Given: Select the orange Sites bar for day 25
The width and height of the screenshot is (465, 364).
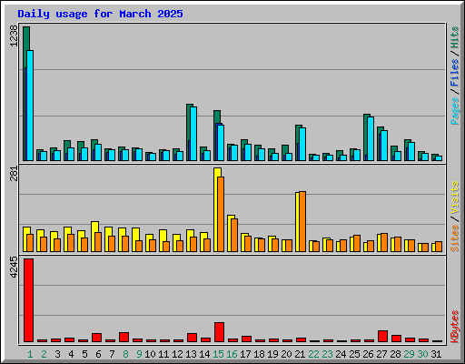Looking at the screenshot, I should pyautogui.click(x=357, y=243).
